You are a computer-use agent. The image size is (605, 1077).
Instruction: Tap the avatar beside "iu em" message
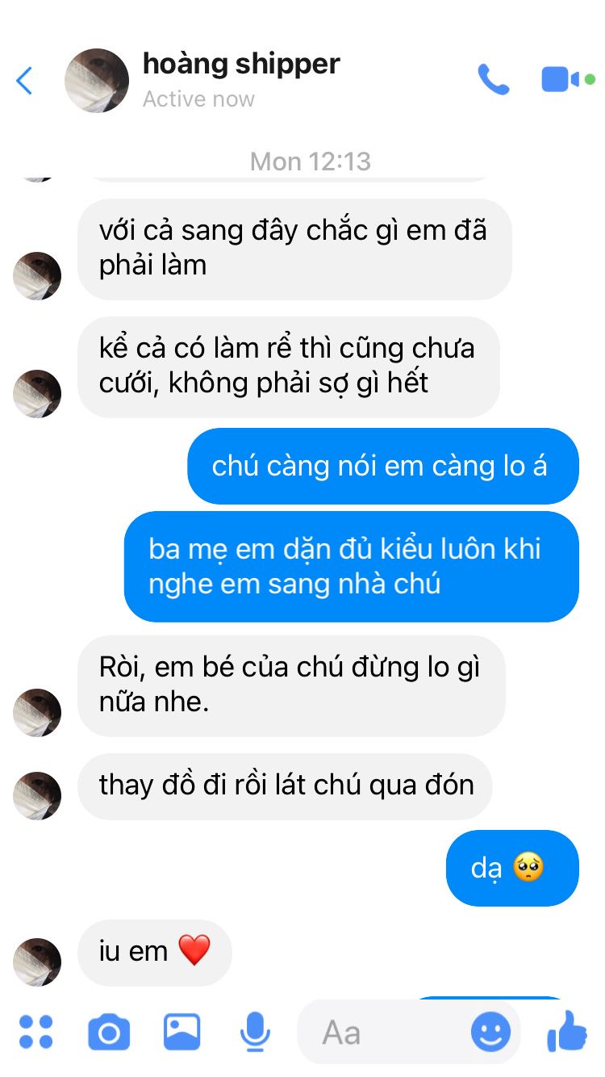coord(37,962)
